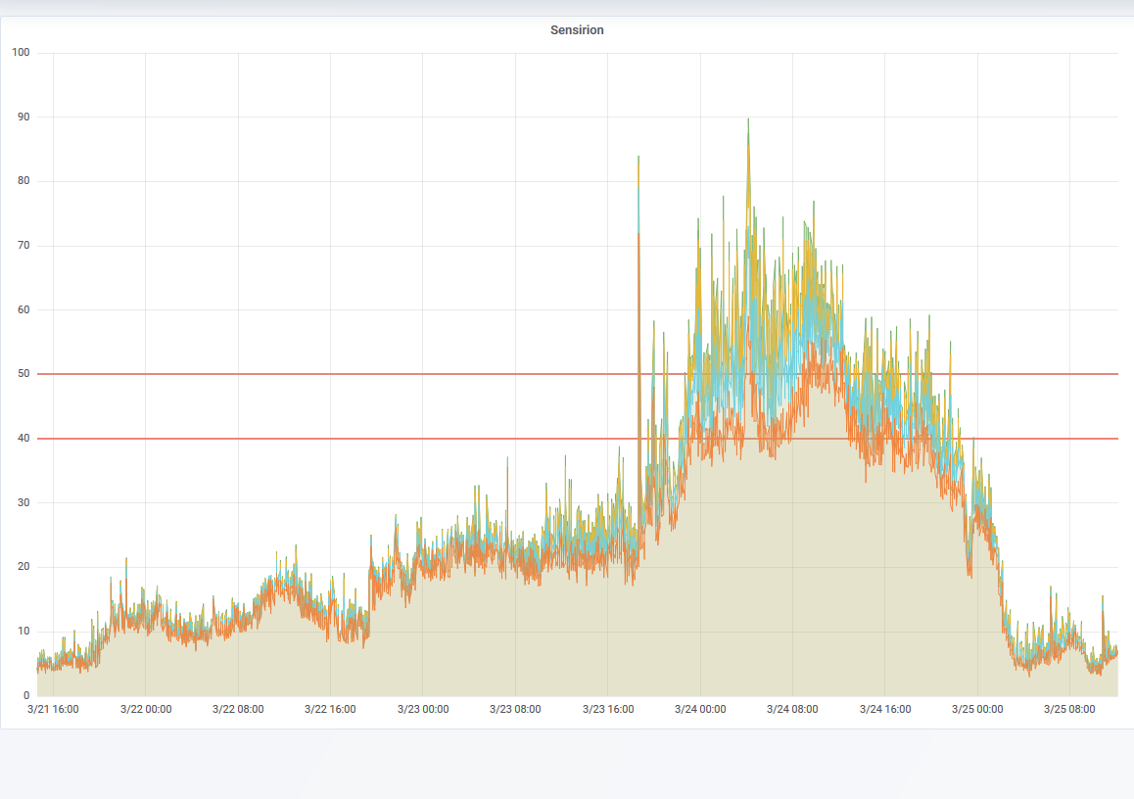
Task: Click y-axis label 60
Action: pos(24,309)
